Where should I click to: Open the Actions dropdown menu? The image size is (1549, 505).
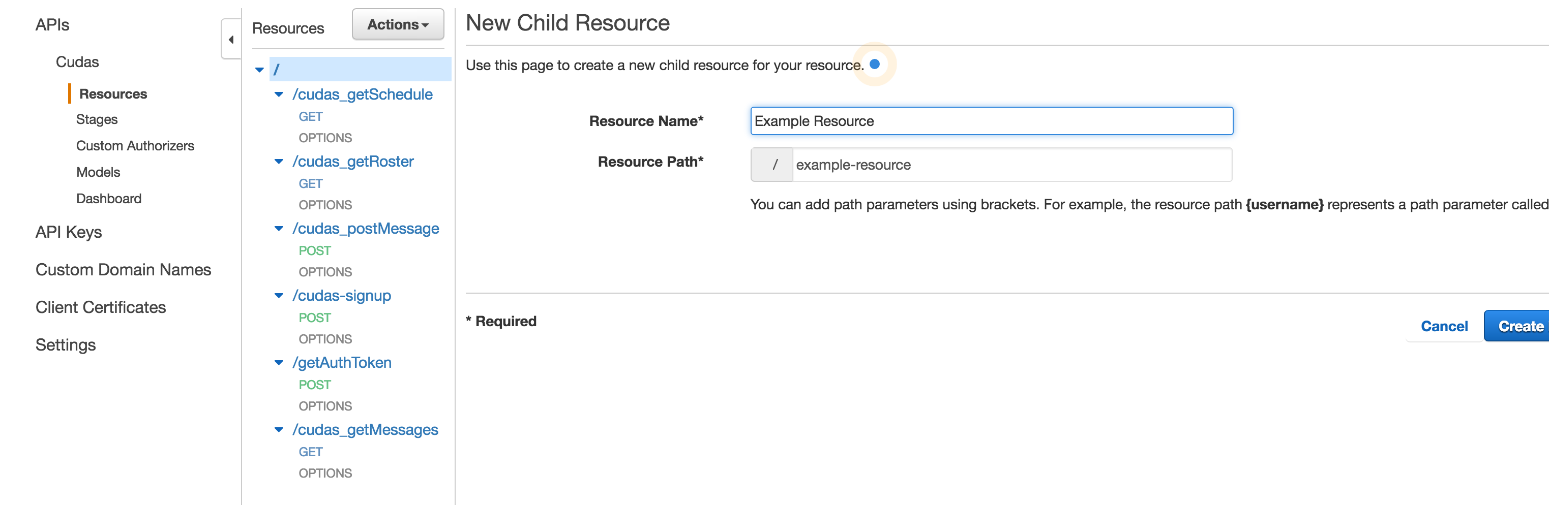click(x=398, y=24)
